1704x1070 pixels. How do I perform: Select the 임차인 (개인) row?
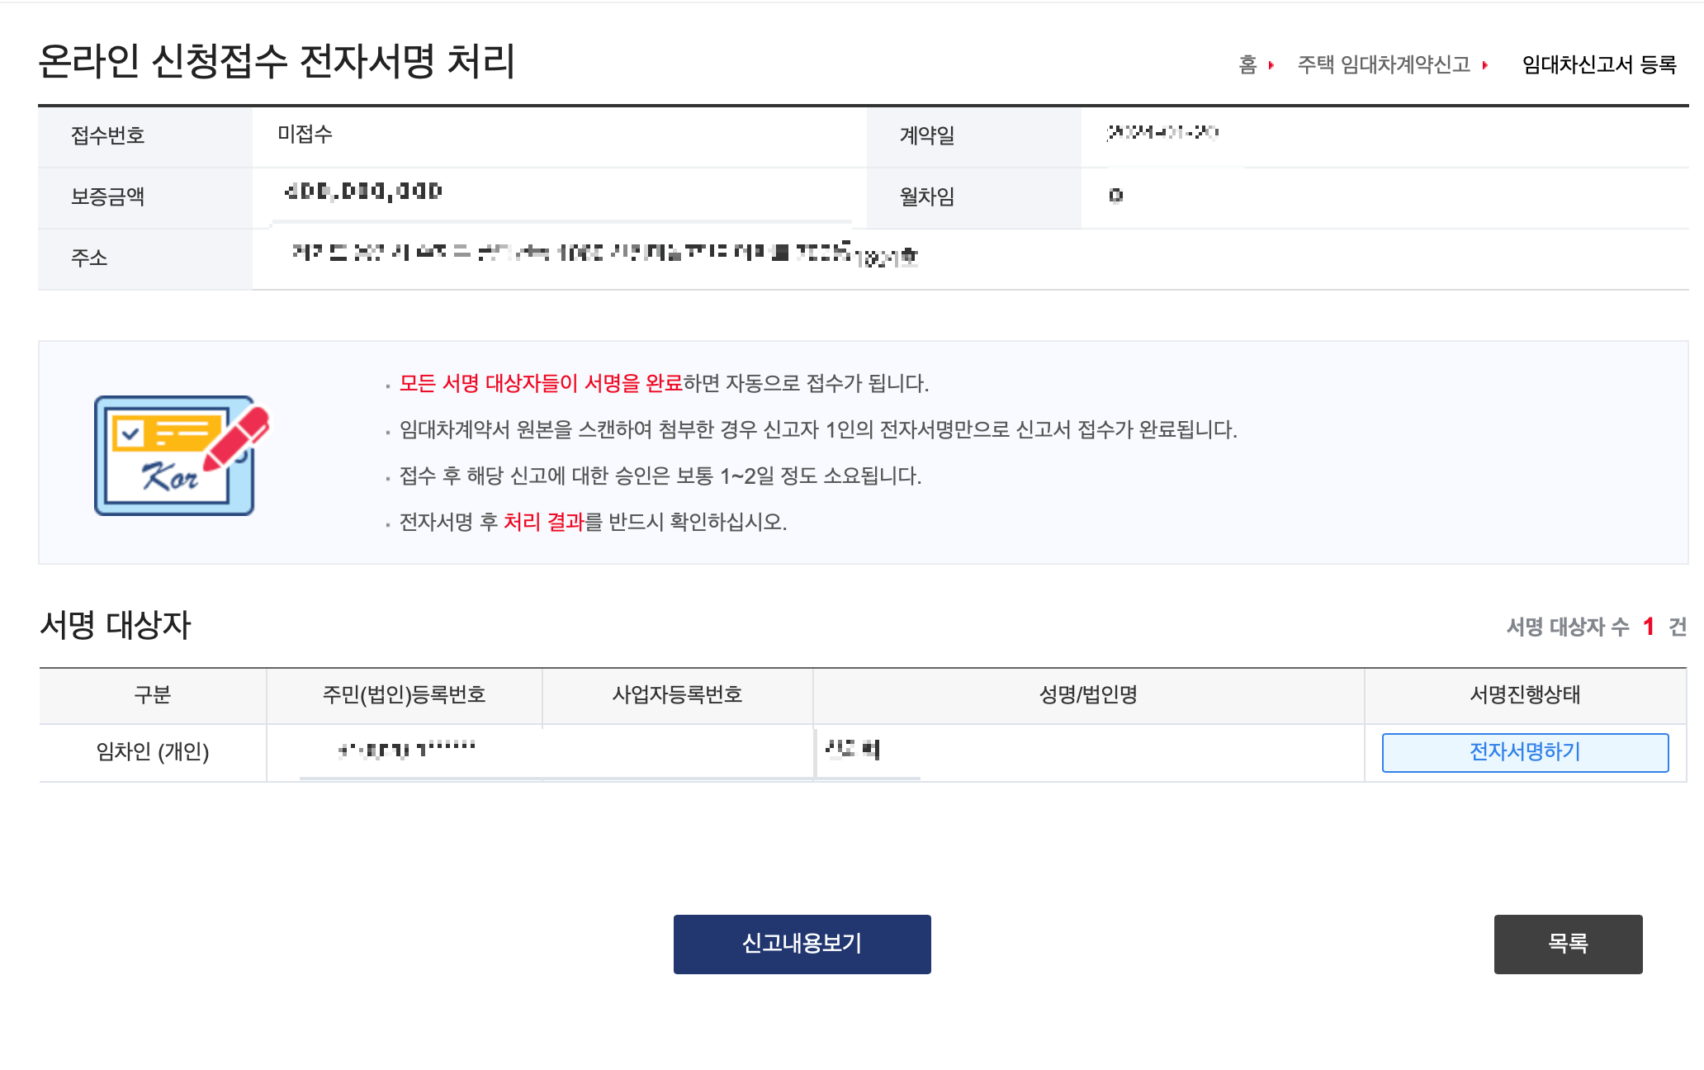click(x=154, y=752)
